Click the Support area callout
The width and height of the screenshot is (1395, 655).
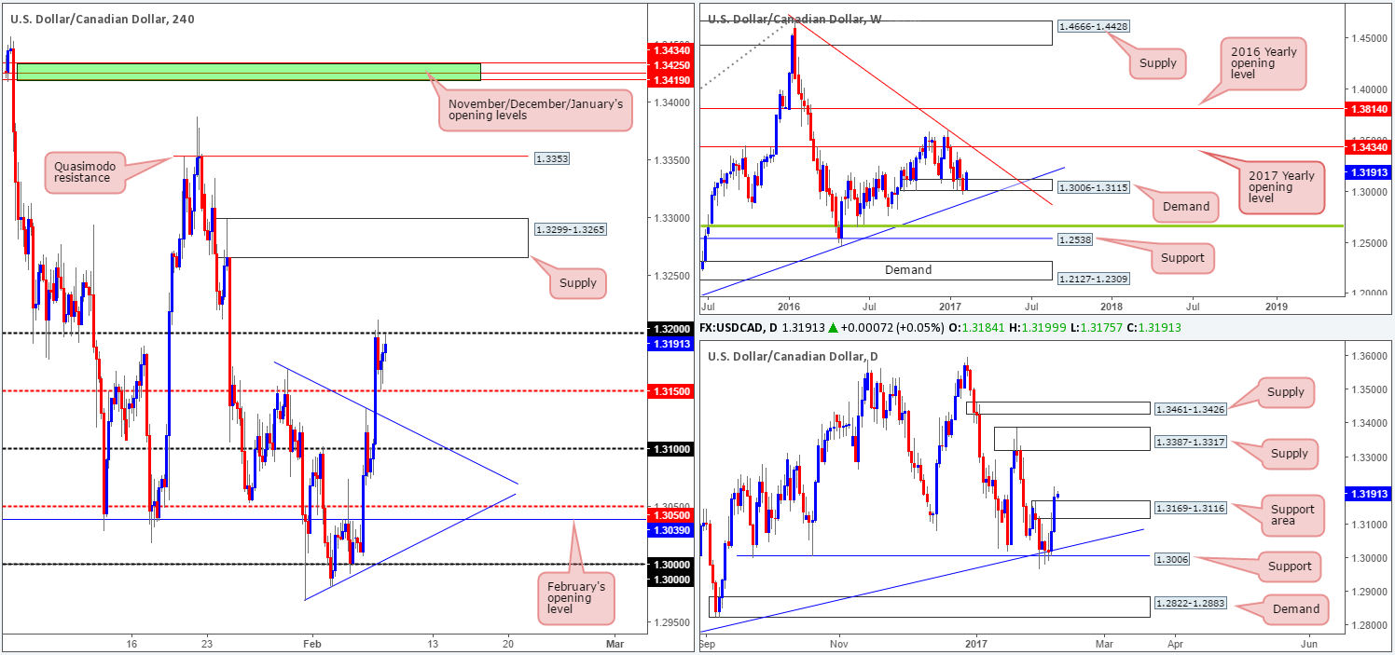tap(1291, 515)
